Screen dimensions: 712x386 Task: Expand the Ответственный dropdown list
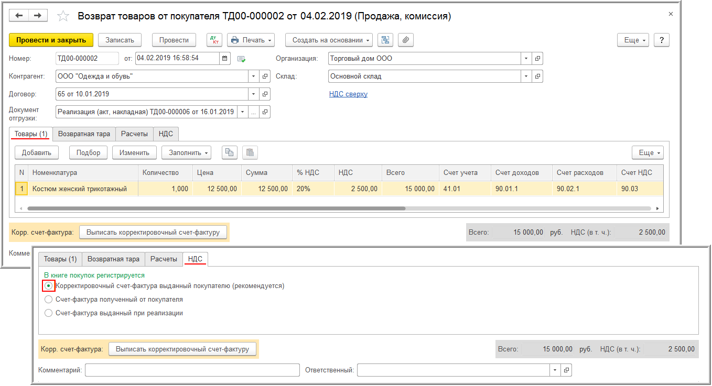(555, 370)
